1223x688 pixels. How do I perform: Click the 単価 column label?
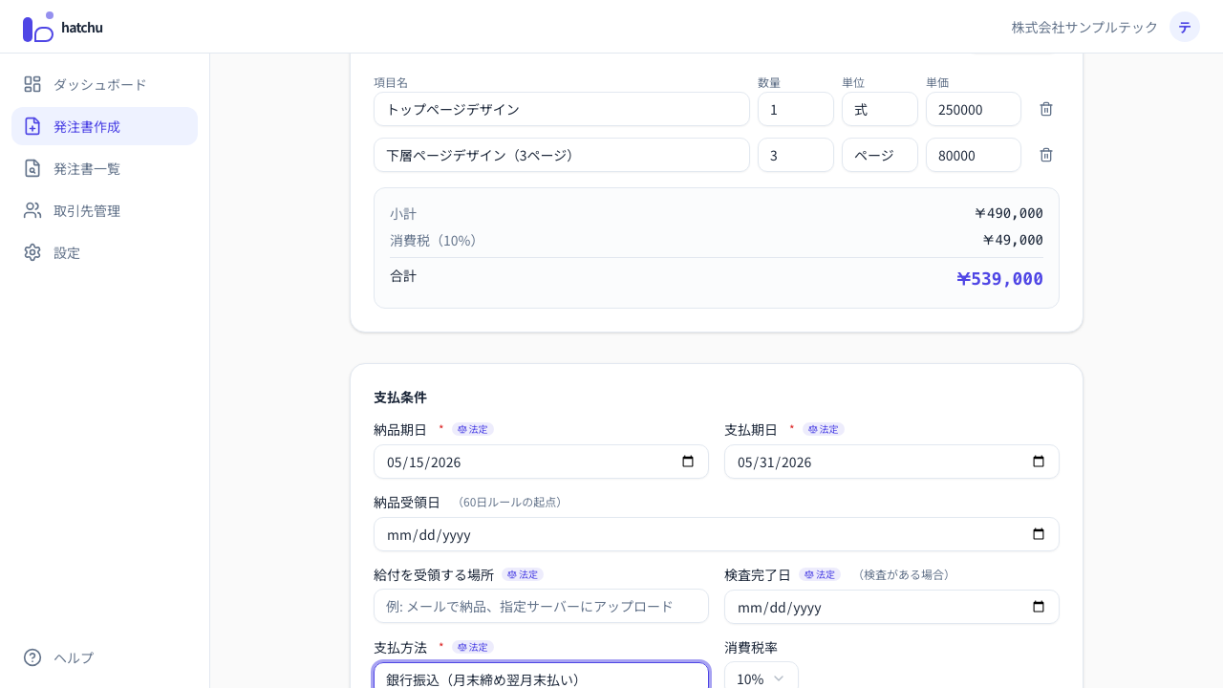point(937,82)
